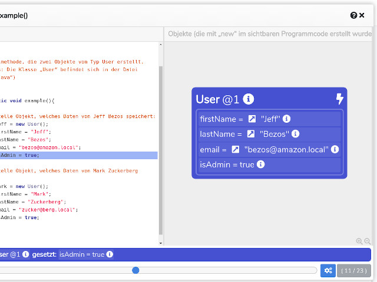Click the comment line mentioning Mark Zuckerberg
This screenshot has height=282, width=377.
point(69,171)
